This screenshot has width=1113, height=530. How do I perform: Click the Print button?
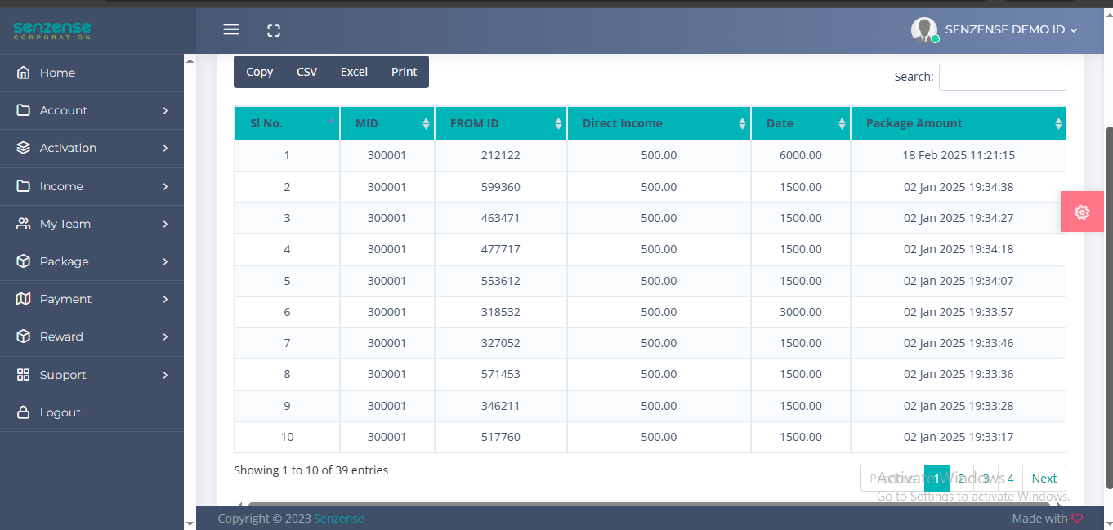click(404, 72)
